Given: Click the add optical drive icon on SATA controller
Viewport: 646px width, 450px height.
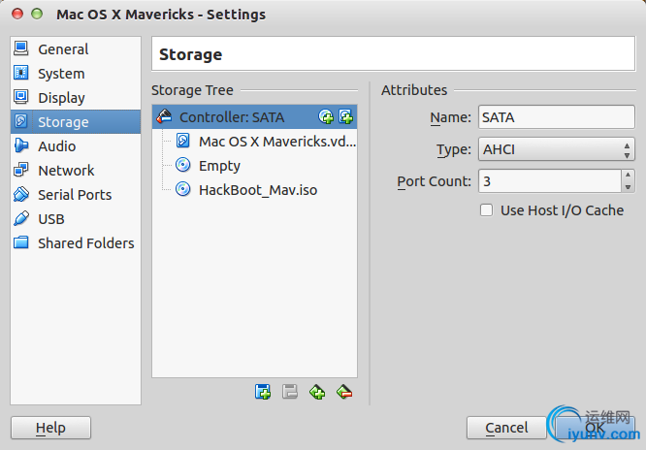Looking at the screenshot, I should [x=327, y=117].
